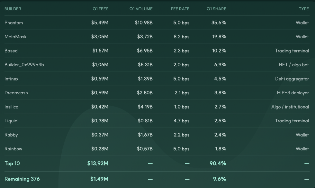Click Phantom's 35.6% share

[x=219, y=23]
